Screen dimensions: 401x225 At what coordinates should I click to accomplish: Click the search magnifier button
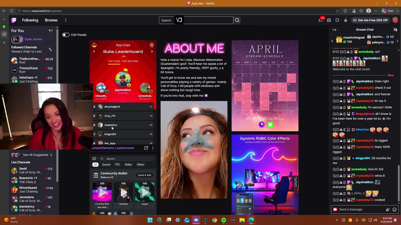click(x=237, y=20)
